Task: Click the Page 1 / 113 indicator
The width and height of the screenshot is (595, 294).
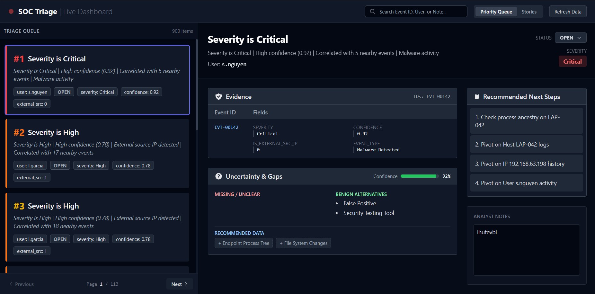Action: pyautogui.click(x=102, y=284)
